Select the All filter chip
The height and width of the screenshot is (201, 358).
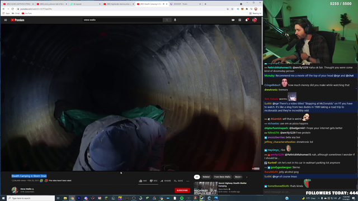pos(197,177)
